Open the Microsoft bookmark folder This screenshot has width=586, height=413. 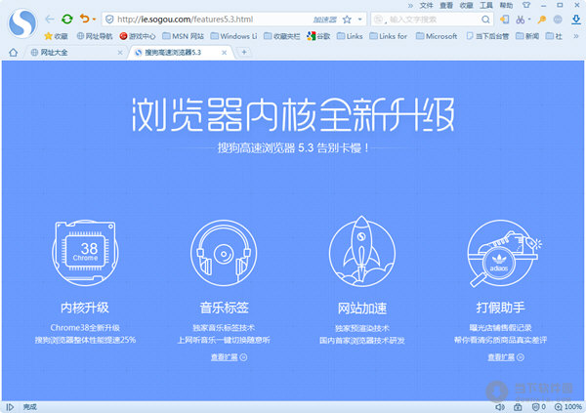(437, 36)
